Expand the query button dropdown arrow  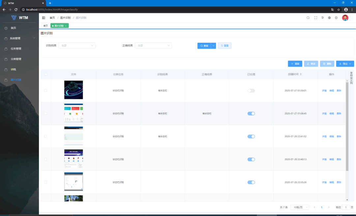[213, 46]
